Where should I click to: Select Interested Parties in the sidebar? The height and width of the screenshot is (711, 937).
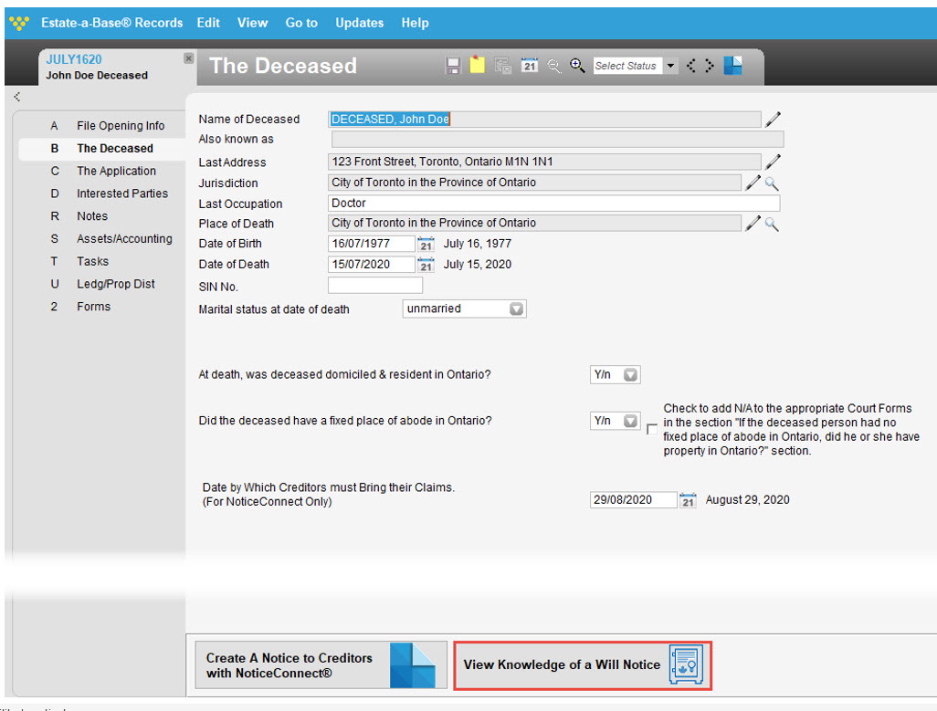(121, 193)
